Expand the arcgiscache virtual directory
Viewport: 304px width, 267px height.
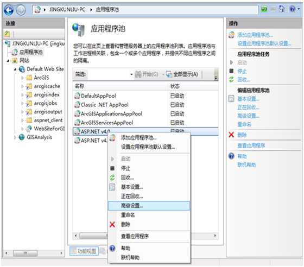[x=22, y=86]
